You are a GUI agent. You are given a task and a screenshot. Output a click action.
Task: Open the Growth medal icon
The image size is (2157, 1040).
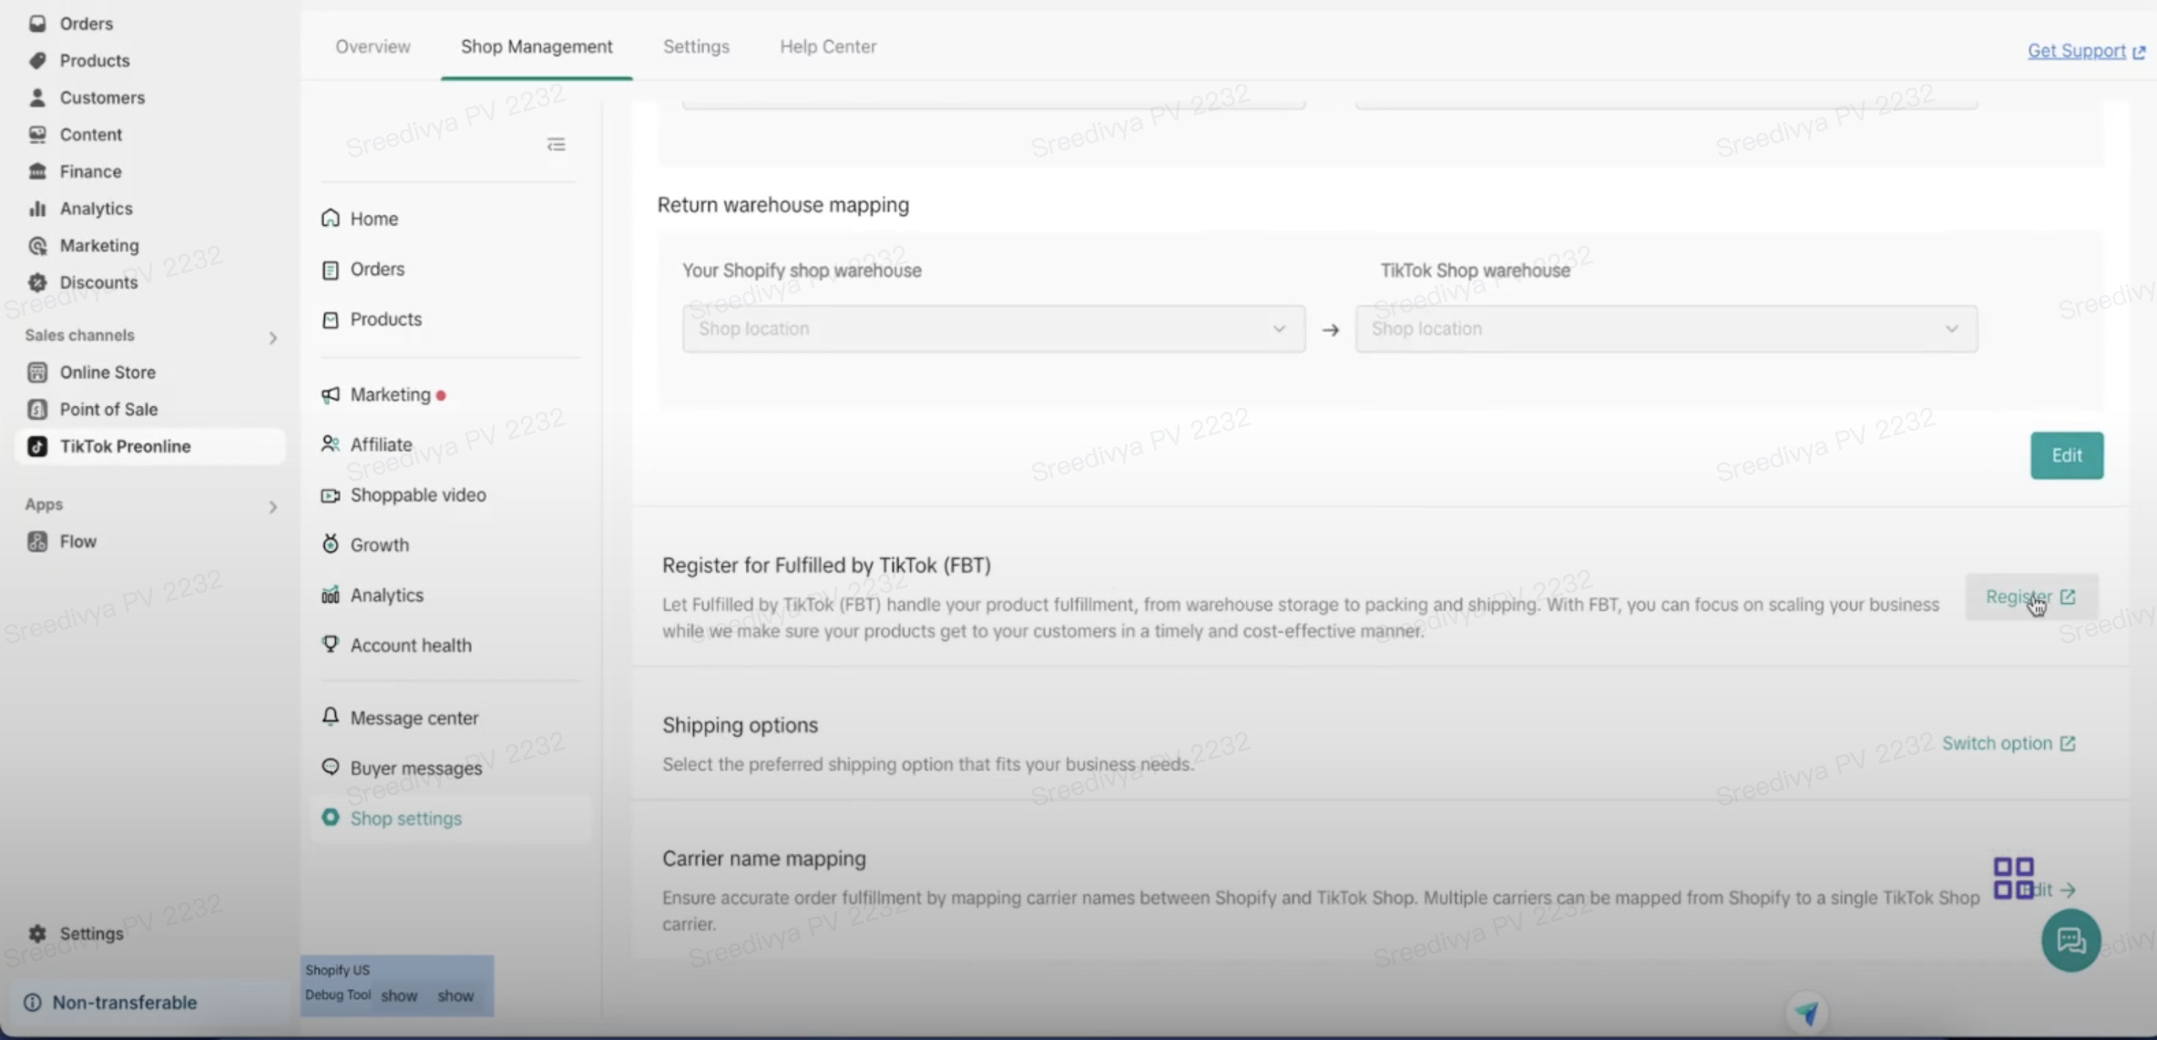pos(330,545)
